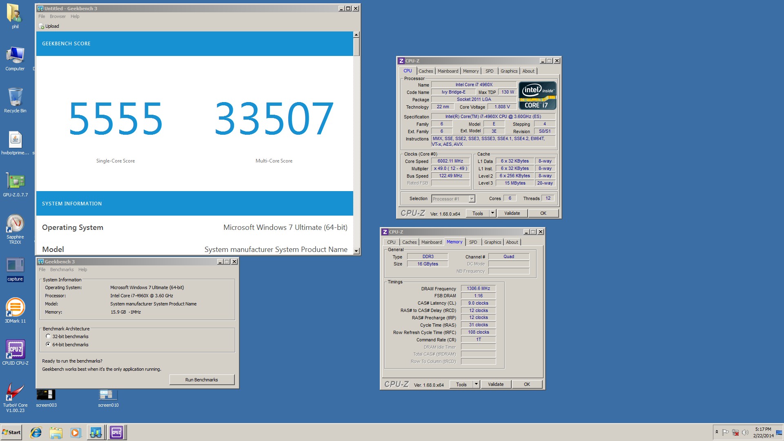This screenshot has width=784, height=441.
Task: Launch CPUID CPU-Z desktop shortcut
Action: pyautogui.click(x=15, y=352)
